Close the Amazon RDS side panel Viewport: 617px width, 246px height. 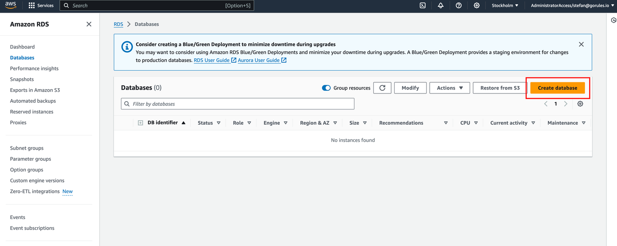click(x=89, y=24)
